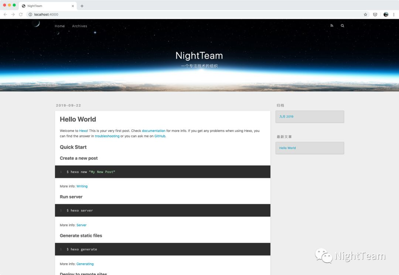Bookmark the page using the star icon
Image resolution: width=399 pixels, height=275 pixels.
(x=365, y=14)
